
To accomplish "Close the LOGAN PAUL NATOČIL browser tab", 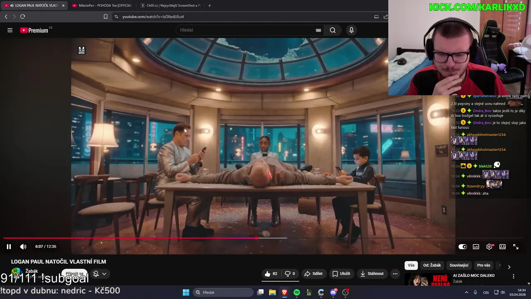I will tap(63, 5).
